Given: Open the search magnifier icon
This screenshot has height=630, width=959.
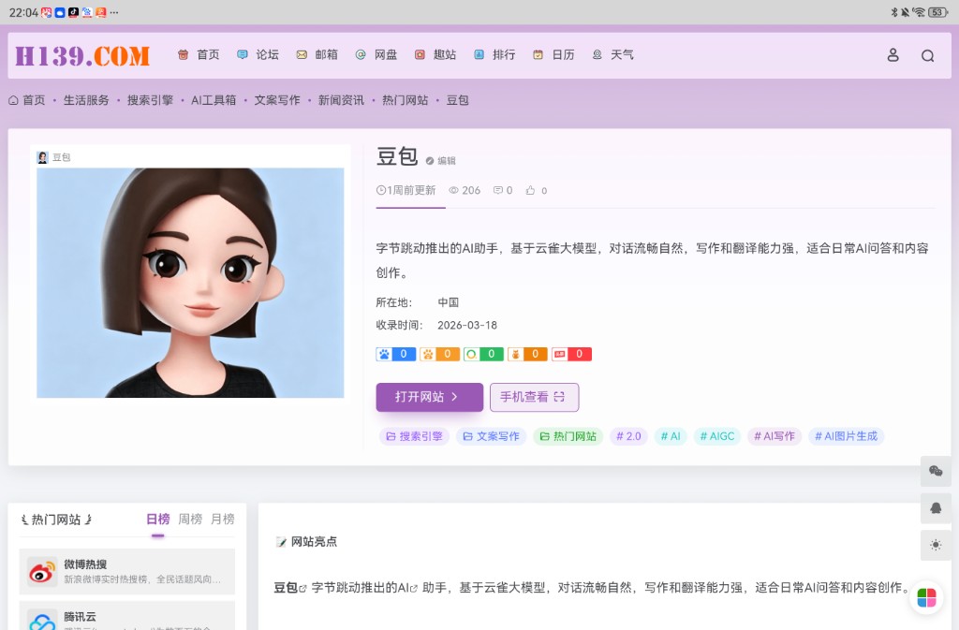Looking at the screenshot, I should (928, 55).
